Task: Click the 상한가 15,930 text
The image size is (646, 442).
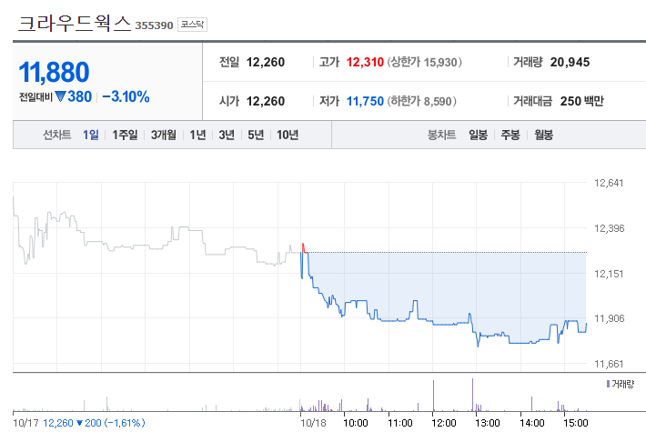Action: click(x=425, y=62)
